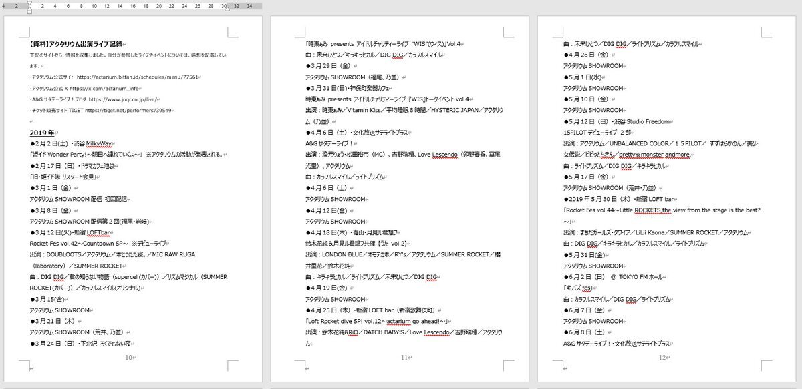The image size is (802, 389).
Task: Open the x.com/actarium_info URL
Action: tap(104, 88)
